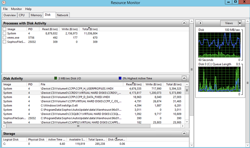Click the graphs pane scroll down arrow

pyautogui.click(x=247, y=145)
